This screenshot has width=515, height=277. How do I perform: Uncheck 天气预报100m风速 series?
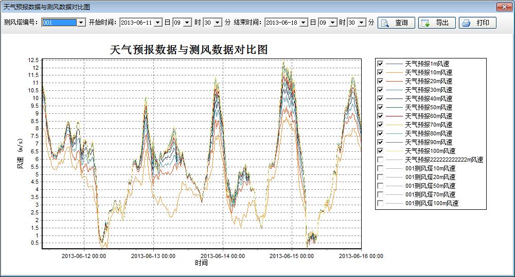[380, 151]
